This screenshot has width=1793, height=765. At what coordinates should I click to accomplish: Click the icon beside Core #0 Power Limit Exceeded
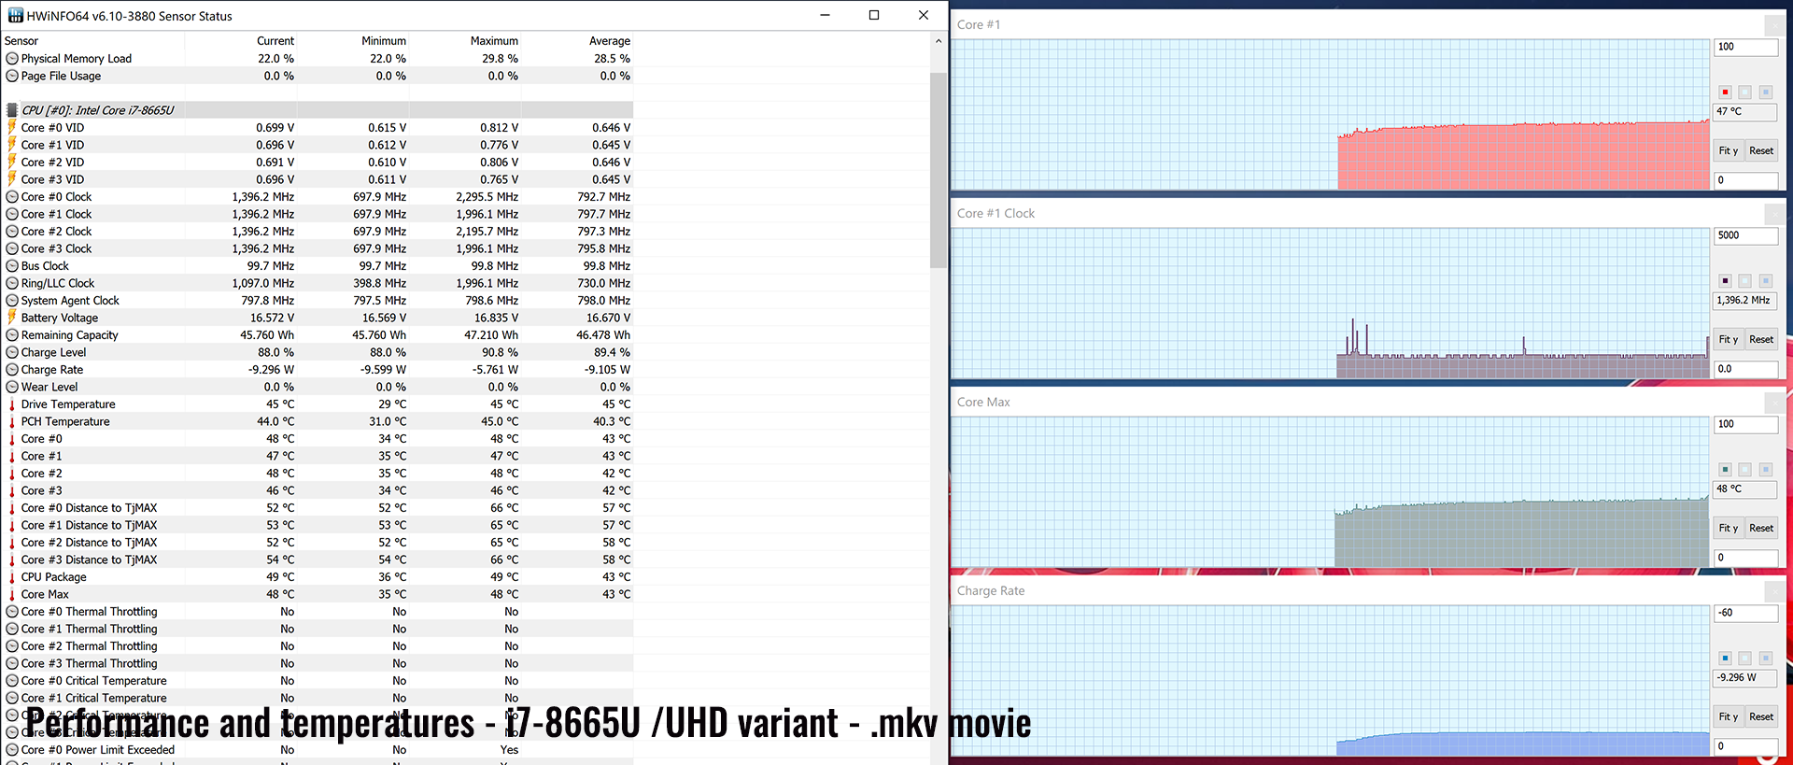[x=12, y=750]
